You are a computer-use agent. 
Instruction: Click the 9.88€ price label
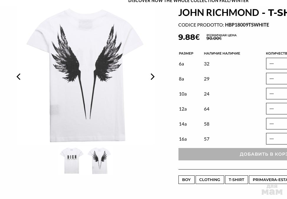click(x=189, y=37)
